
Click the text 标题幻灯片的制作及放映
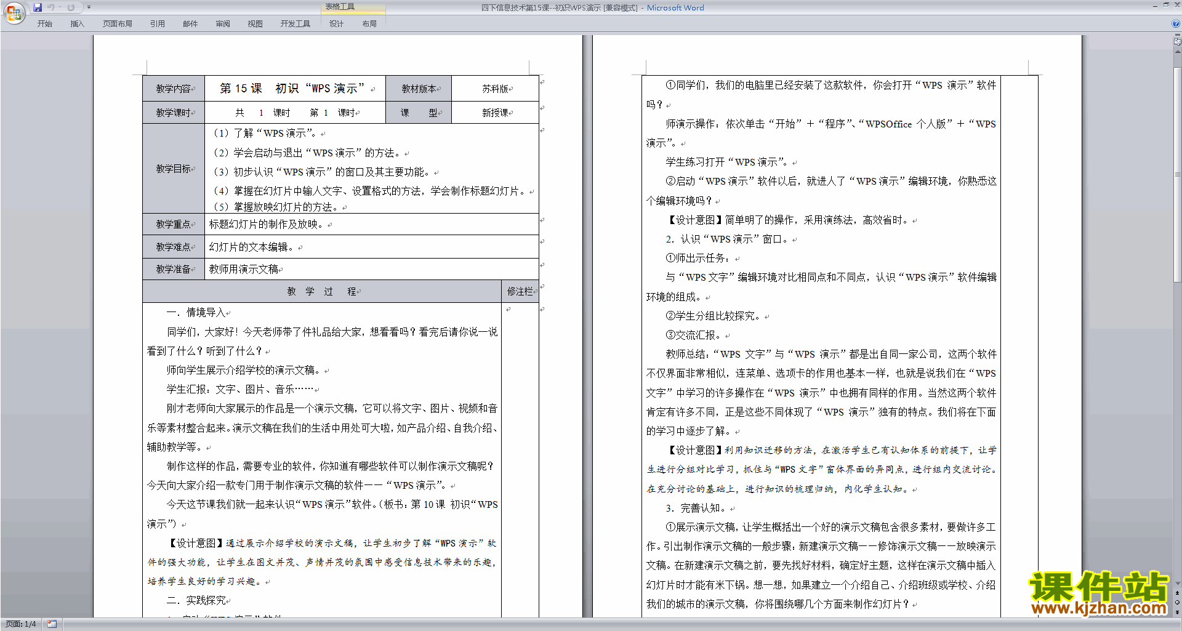click(267, 224)
